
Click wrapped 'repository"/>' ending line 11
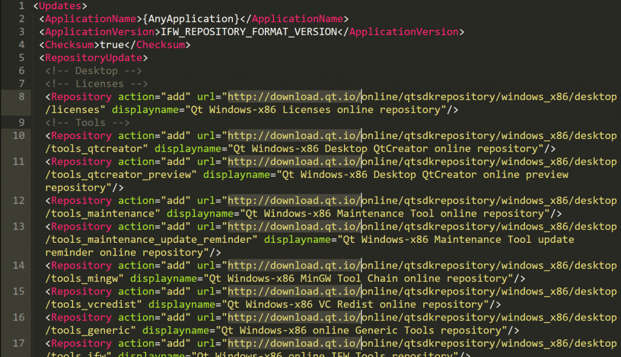(x=84, y=188)
